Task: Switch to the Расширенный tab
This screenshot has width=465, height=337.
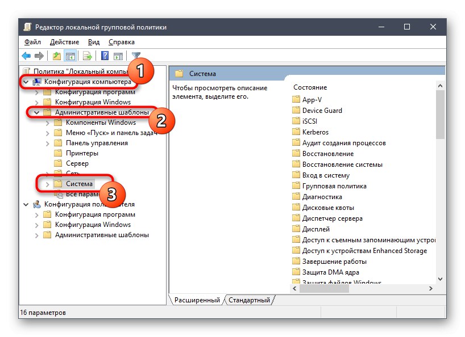Action: click(197, 300)
